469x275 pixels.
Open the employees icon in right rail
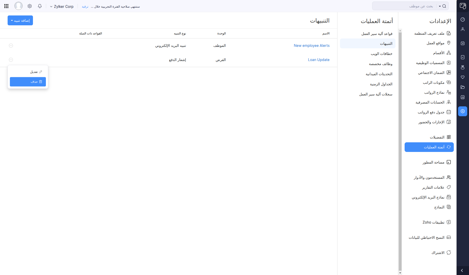[463, 29]
